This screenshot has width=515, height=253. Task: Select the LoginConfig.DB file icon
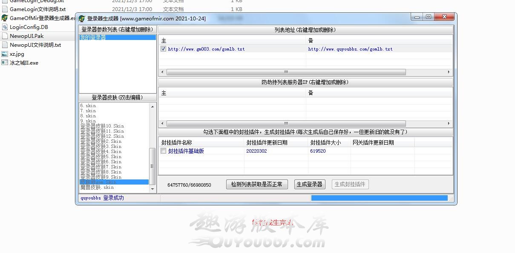[x=5, y=27]
